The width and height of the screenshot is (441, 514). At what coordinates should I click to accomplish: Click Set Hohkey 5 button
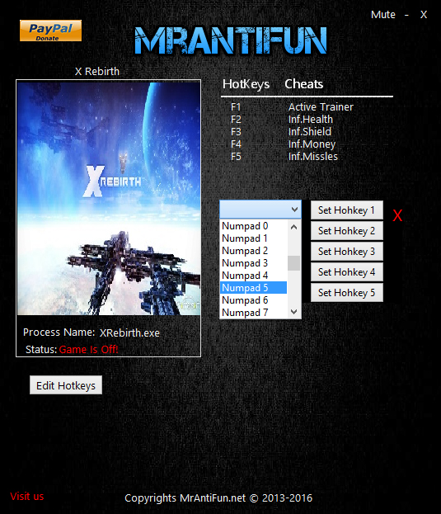tap(347, 293)
